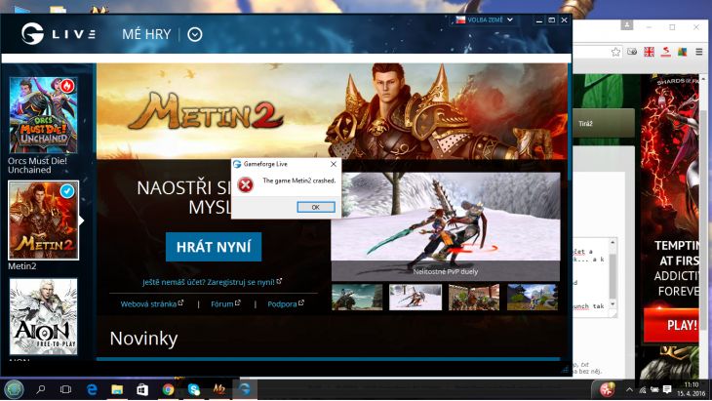This screenshot has height=401, width=712.
Task: Open the Action Center notification icon
Action: 667,389
